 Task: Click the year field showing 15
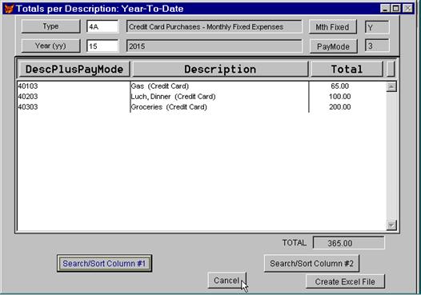coord(102,46)
